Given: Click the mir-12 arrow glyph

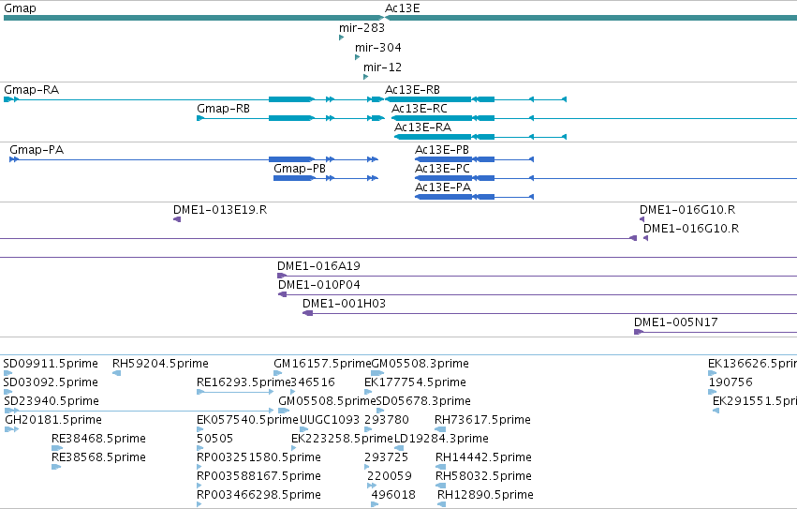Looking at the screenshot, I should click(365, 77).
